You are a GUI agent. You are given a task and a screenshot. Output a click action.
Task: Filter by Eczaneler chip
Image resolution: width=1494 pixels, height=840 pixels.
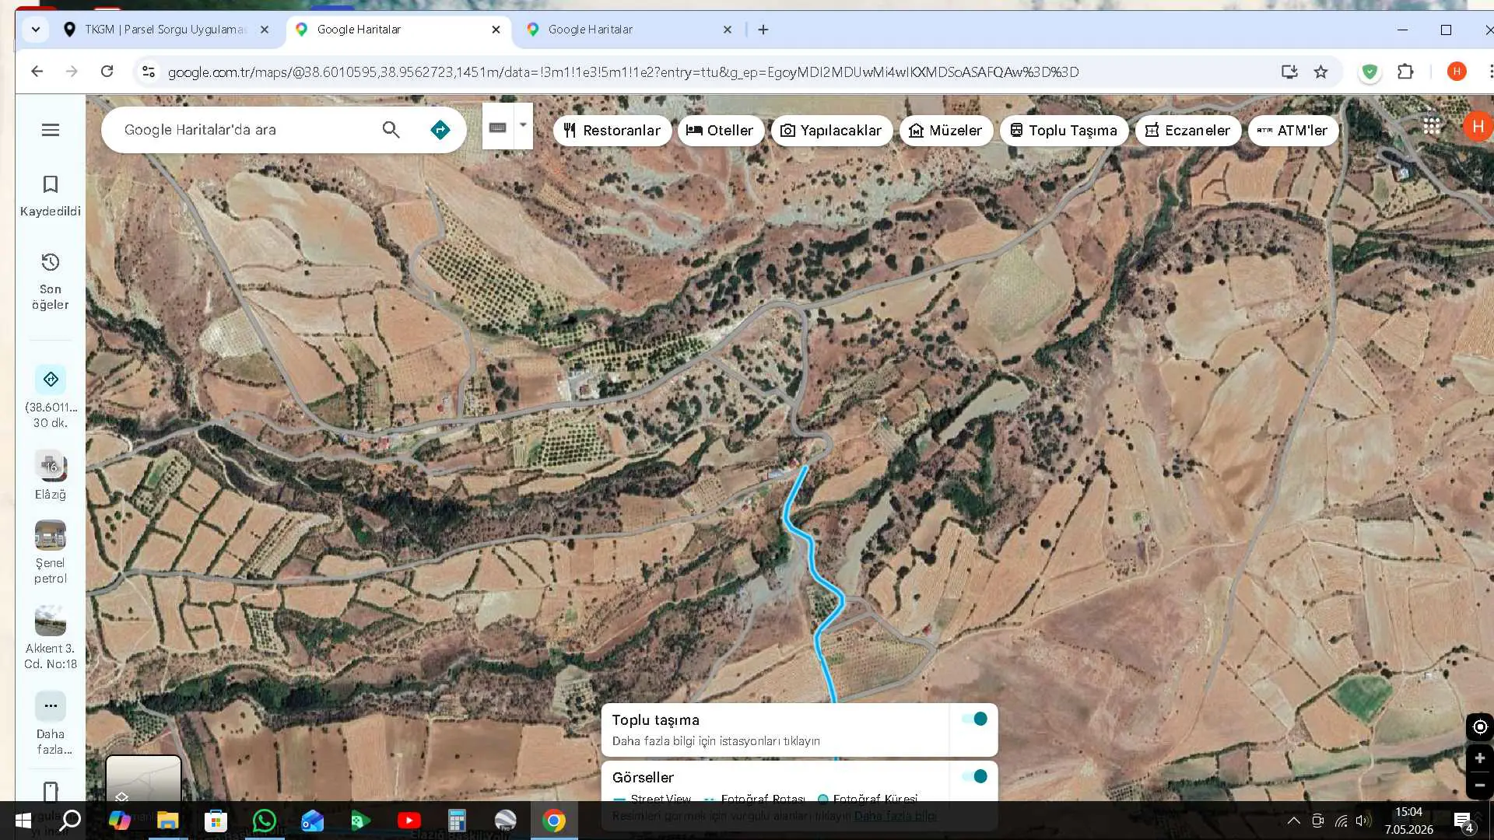tap(1188, 131)
